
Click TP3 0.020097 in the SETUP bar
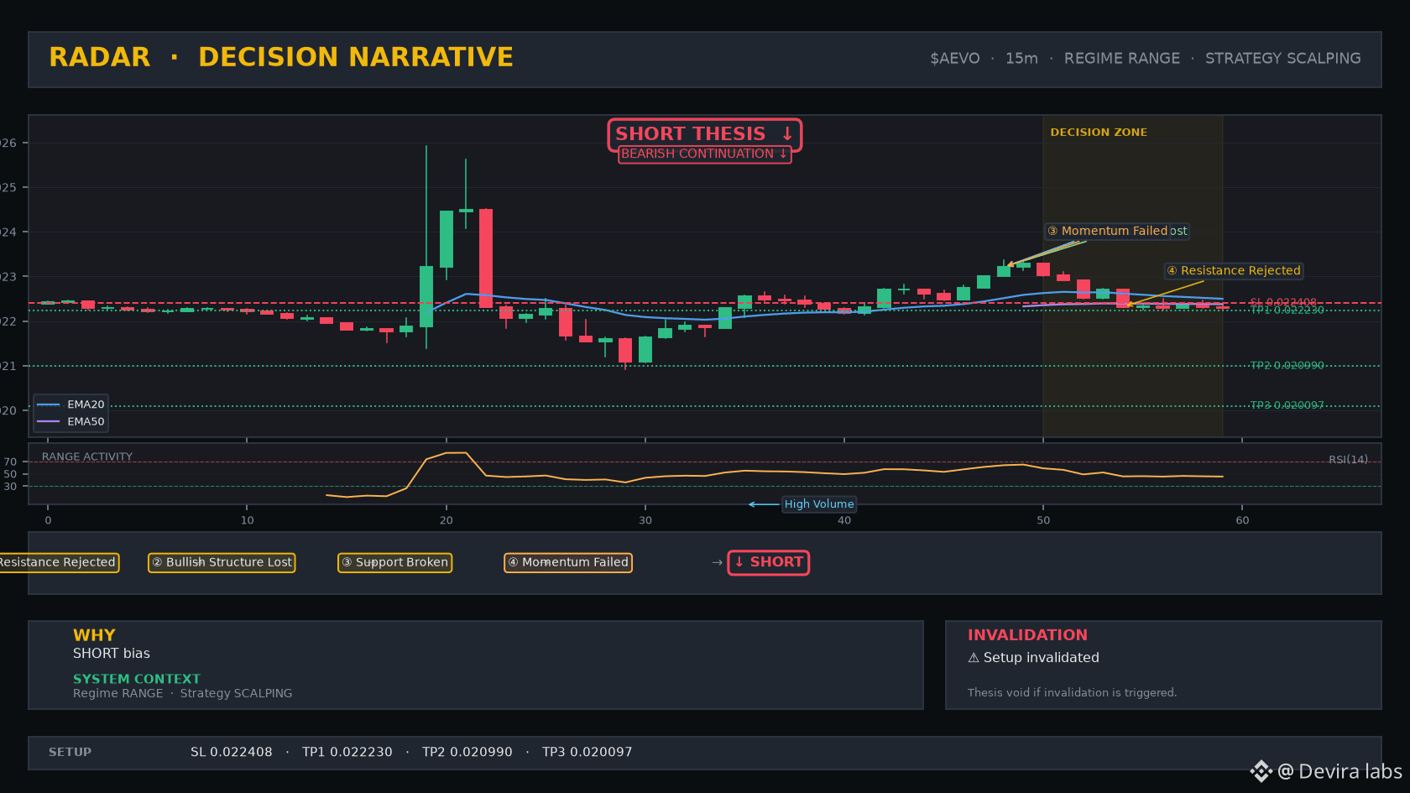point(587,753)
